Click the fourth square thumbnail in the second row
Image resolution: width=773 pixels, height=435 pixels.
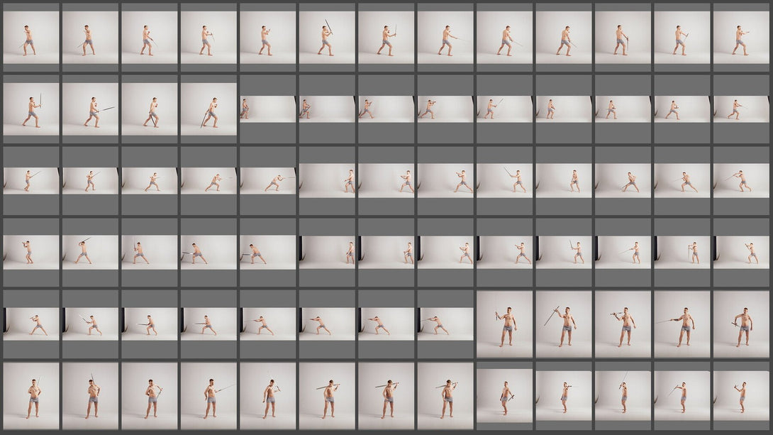(x=208, y=109)
